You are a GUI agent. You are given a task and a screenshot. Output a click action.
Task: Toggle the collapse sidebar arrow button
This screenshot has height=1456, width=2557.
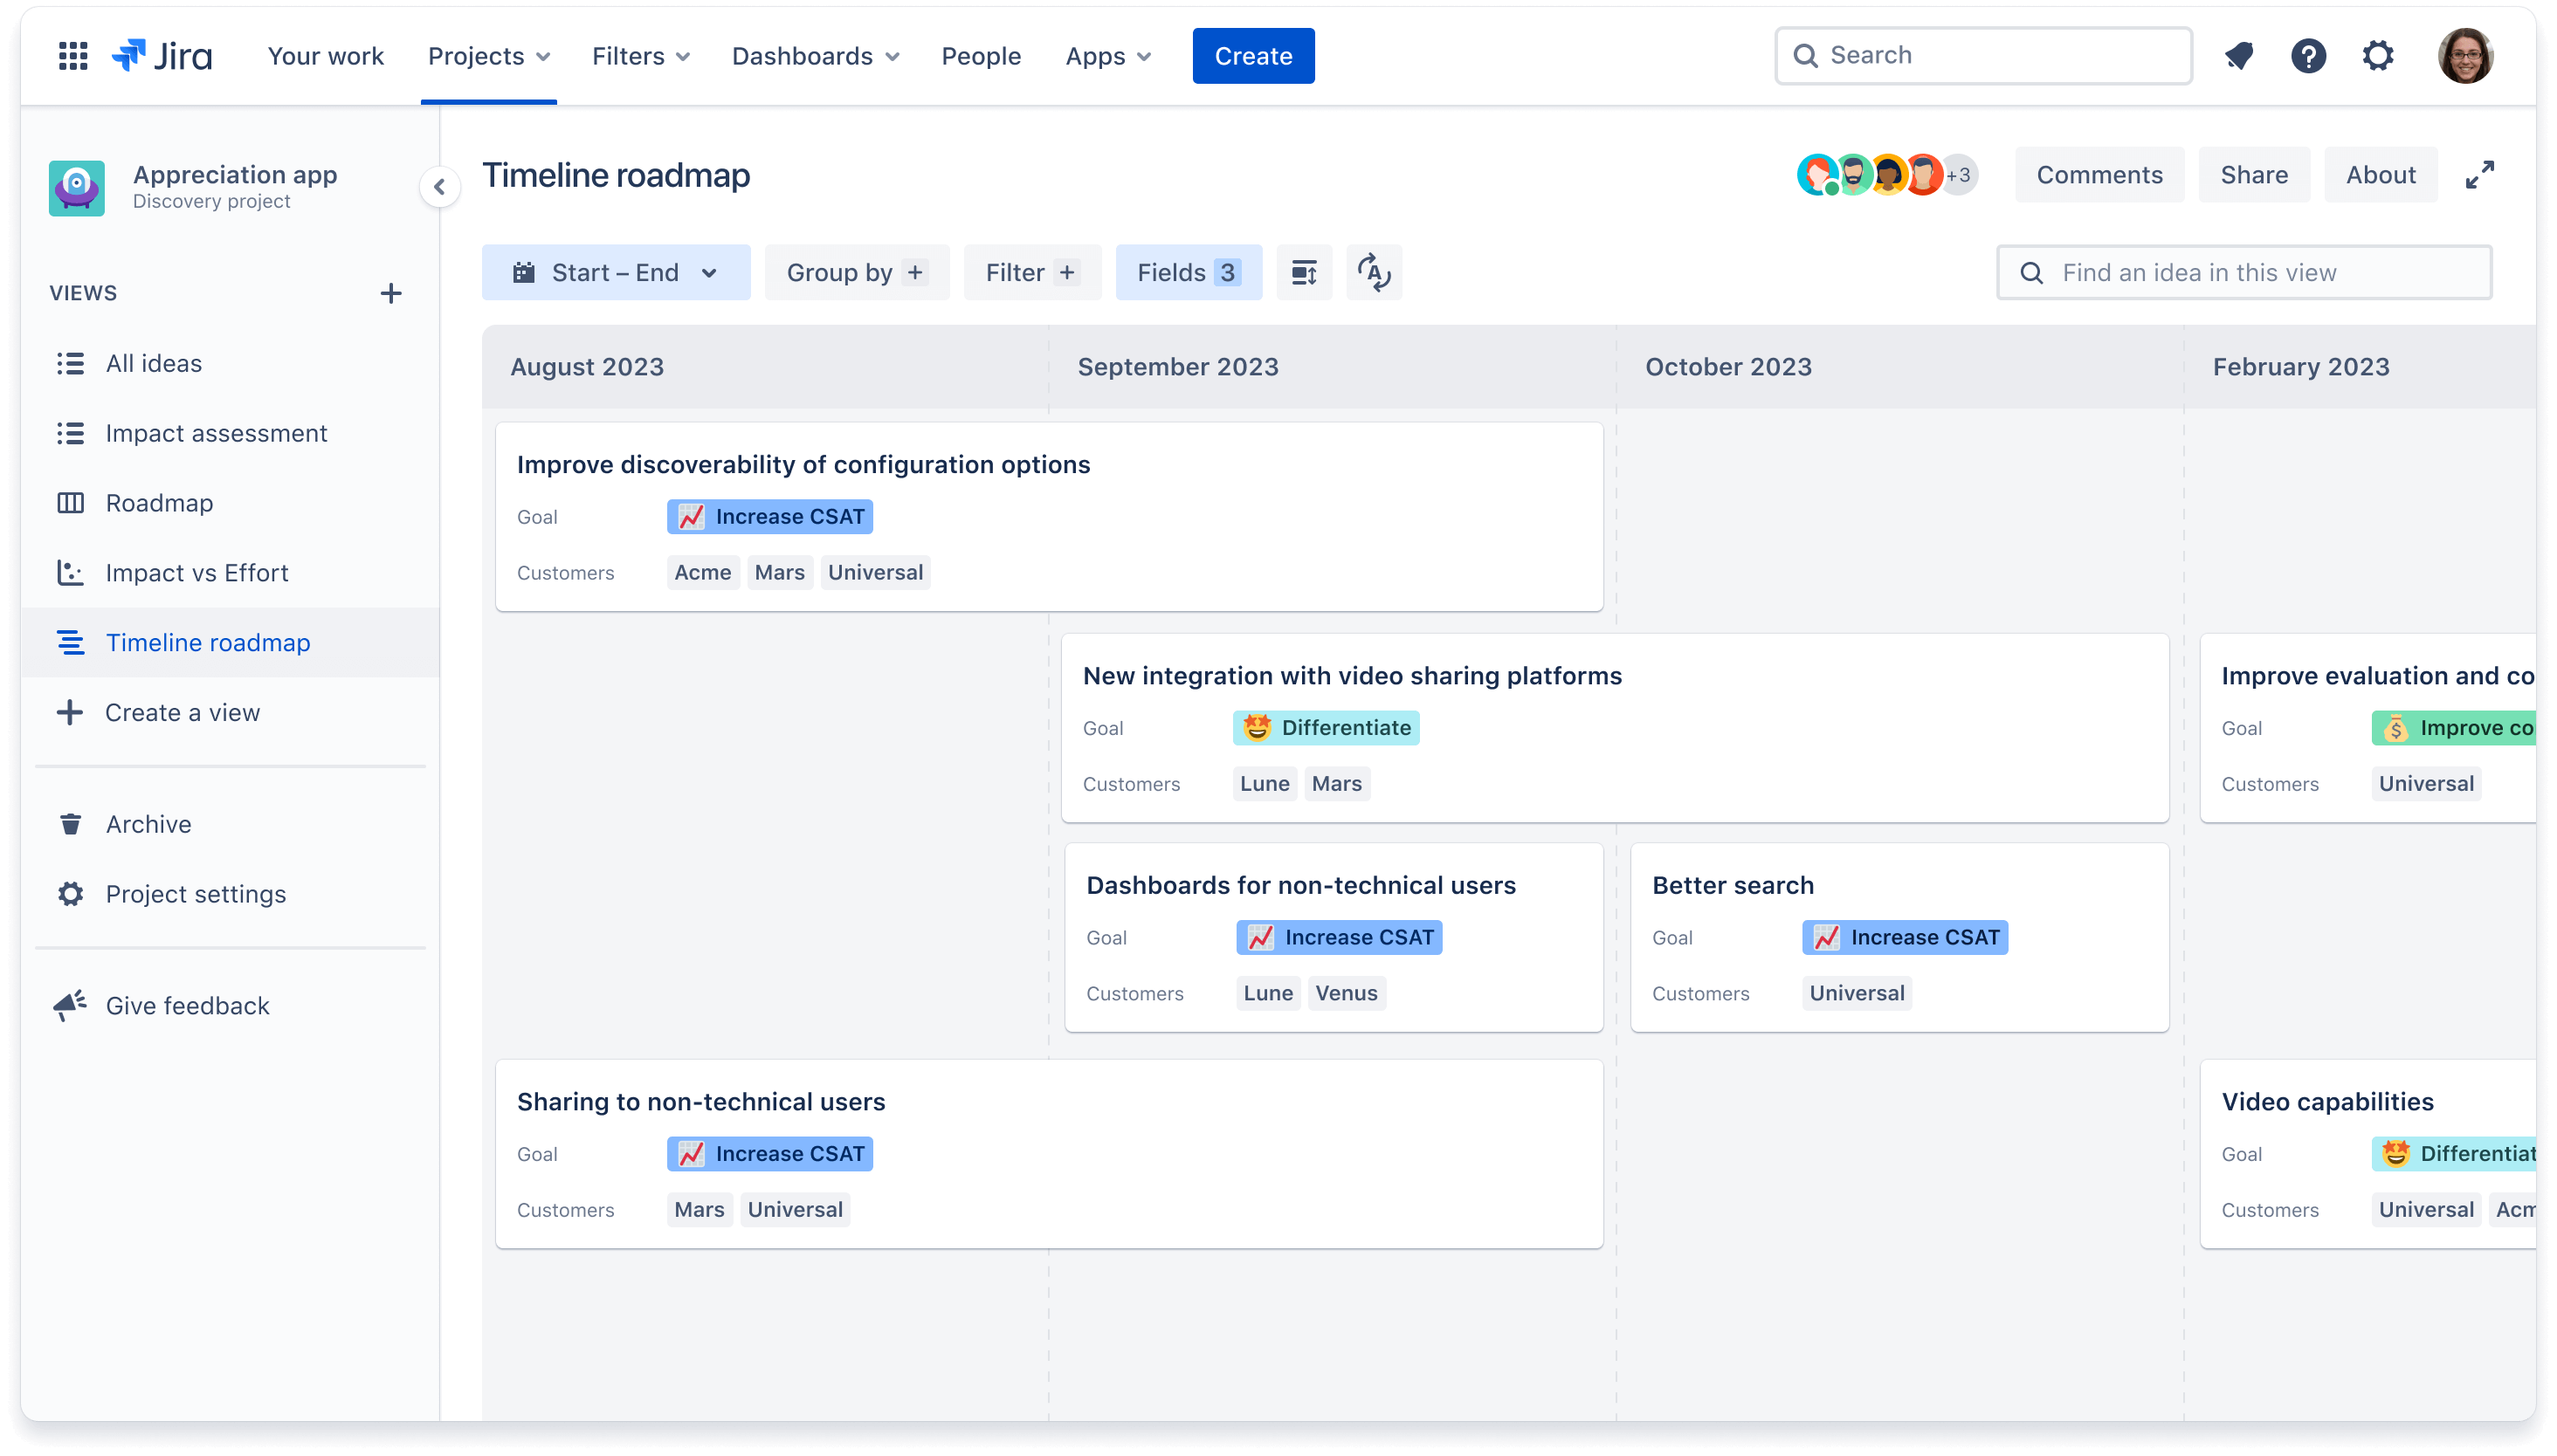click(439, 186)
